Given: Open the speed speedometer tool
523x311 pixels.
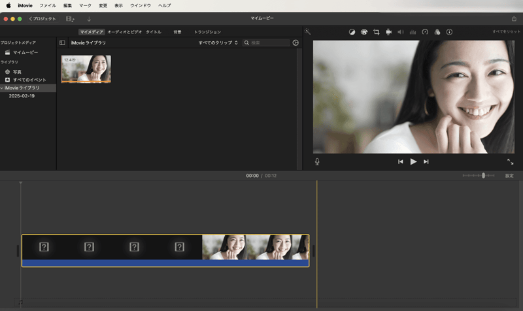Looking at the screenshot, I should click(425, 32).
